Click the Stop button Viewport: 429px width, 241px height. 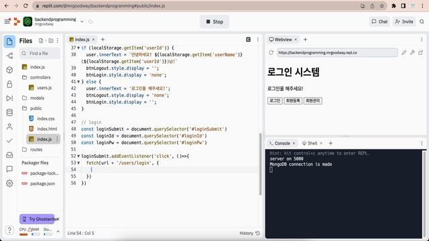[214, 21]
